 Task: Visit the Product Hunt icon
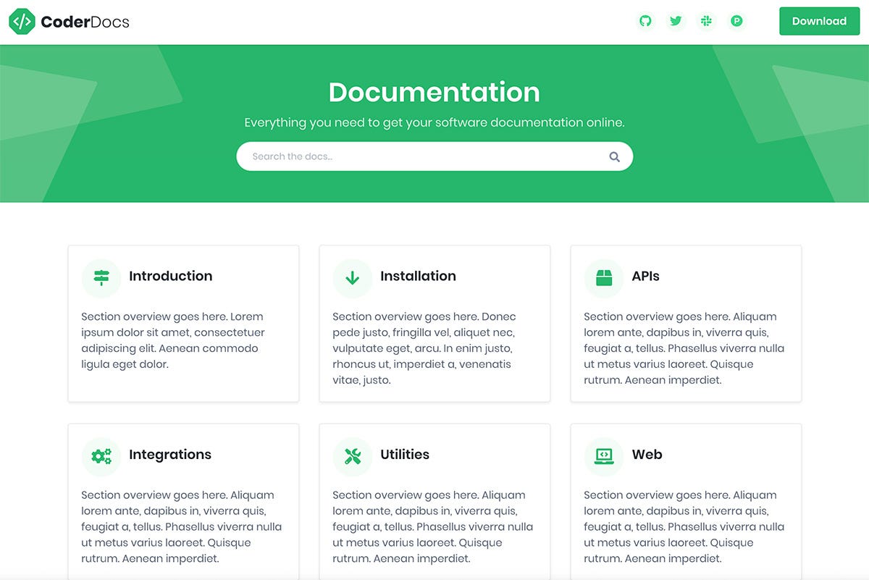[736, 21]
